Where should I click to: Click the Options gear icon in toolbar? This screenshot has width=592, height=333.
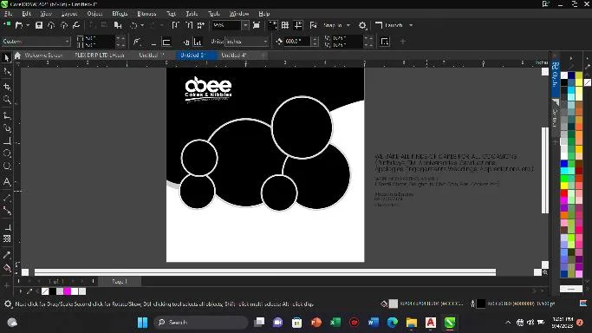(x=362, y=25)
